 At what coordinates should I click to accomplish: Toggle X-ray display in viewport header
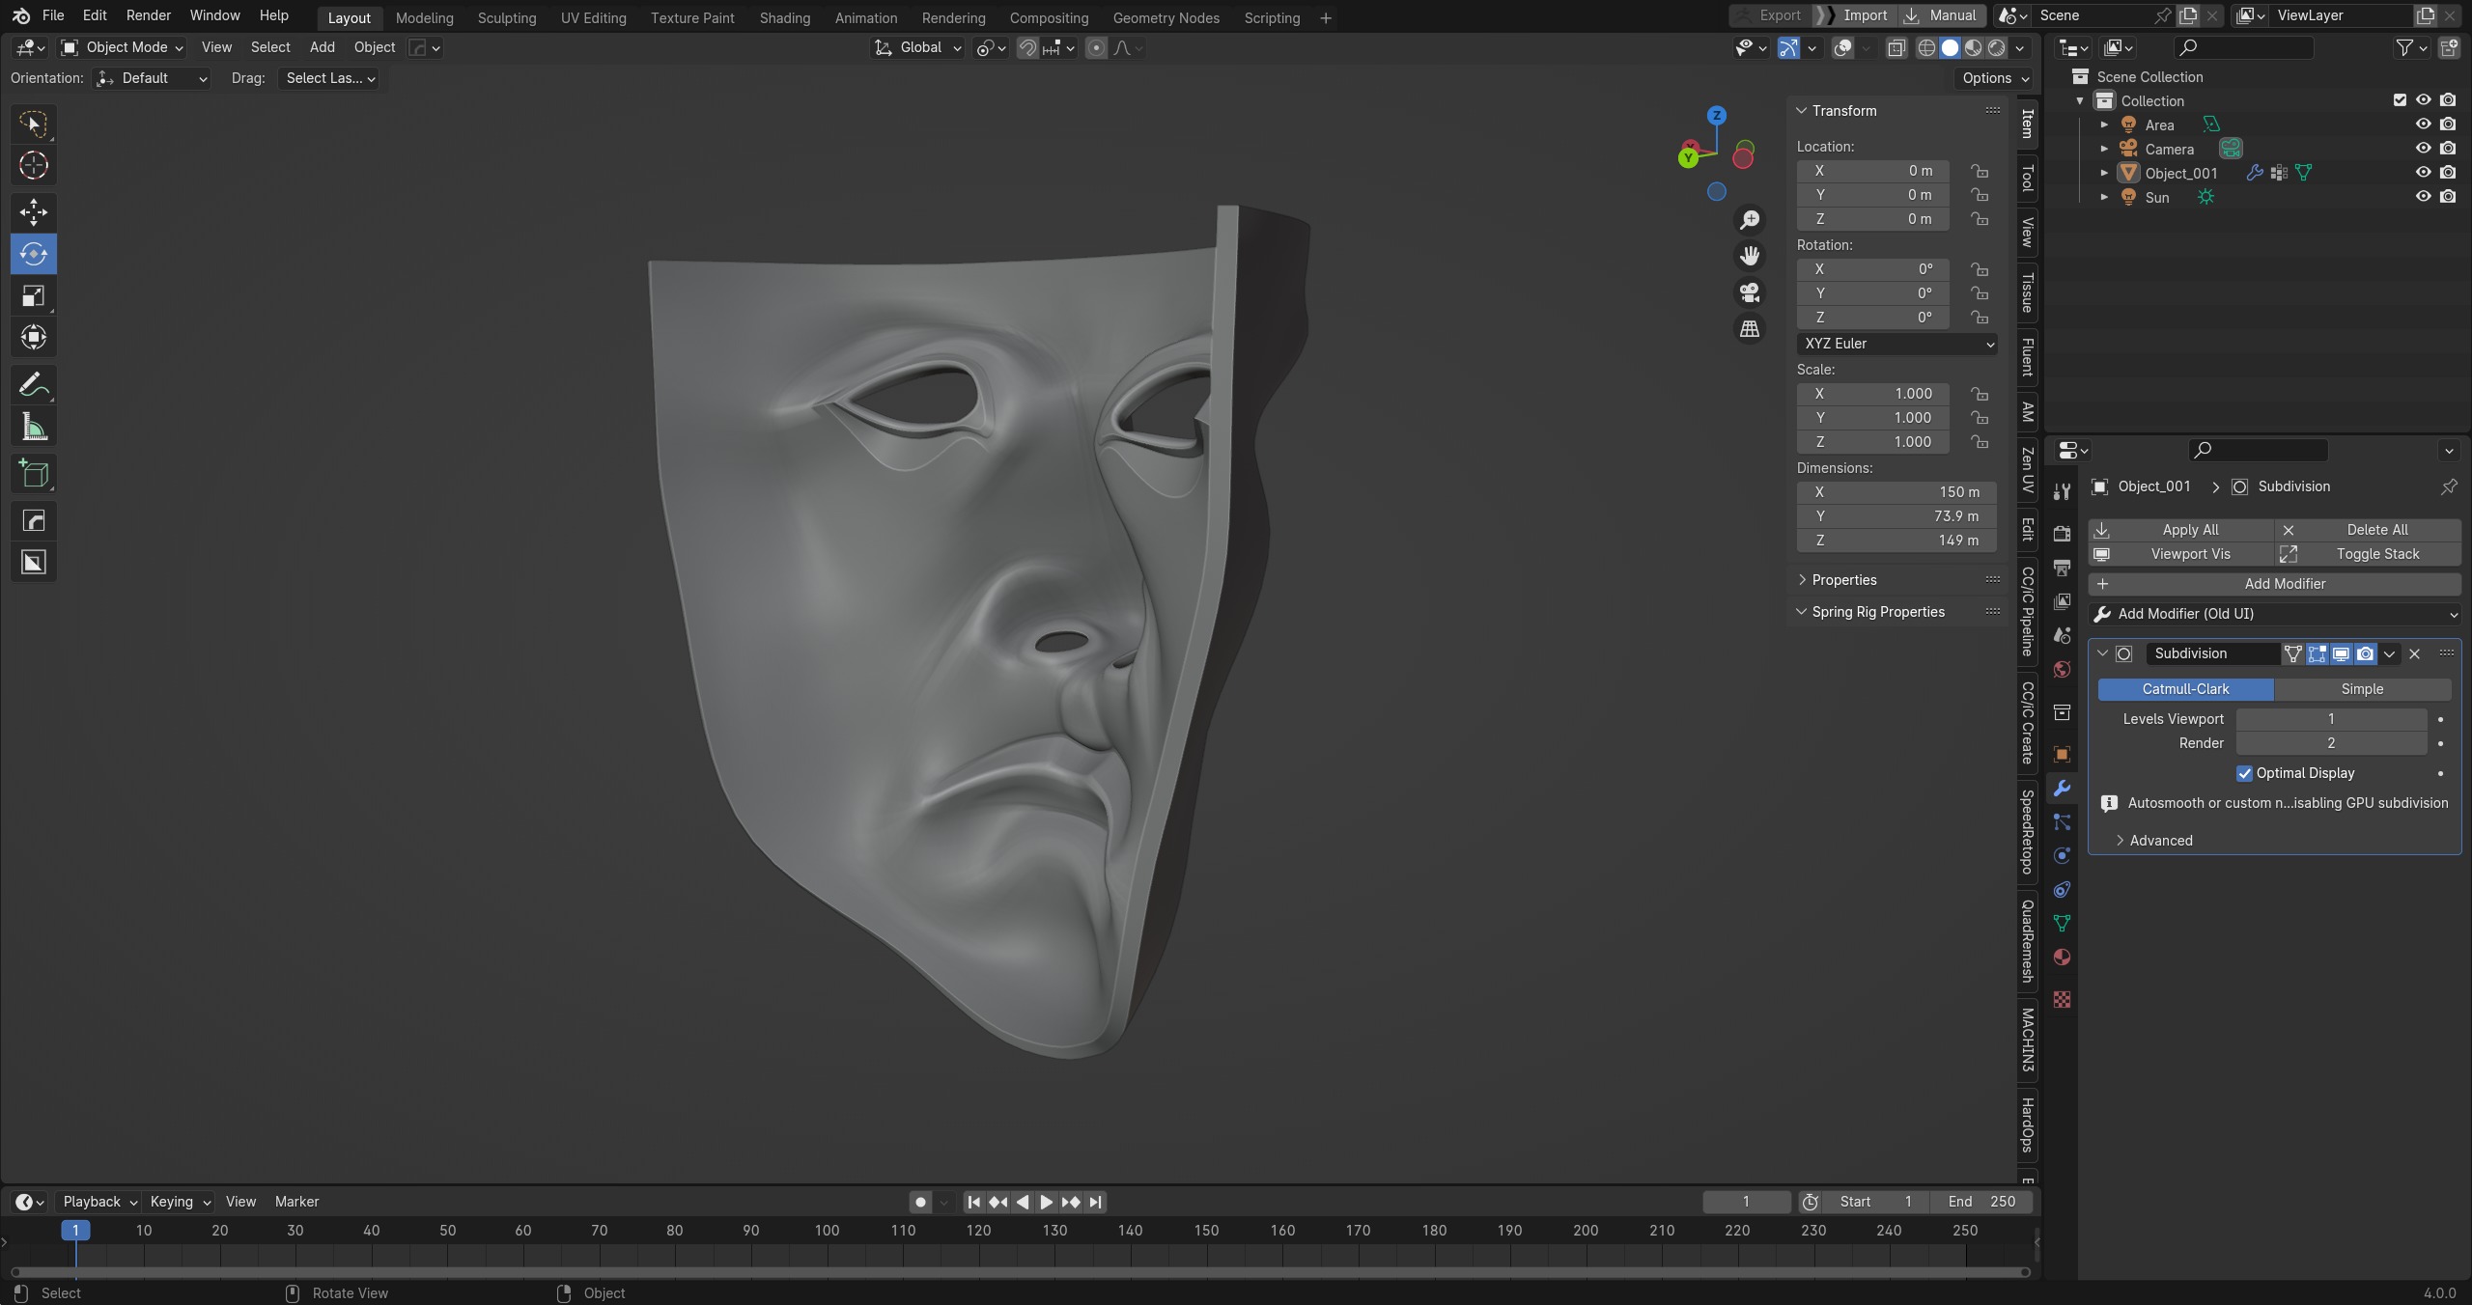1896,47
